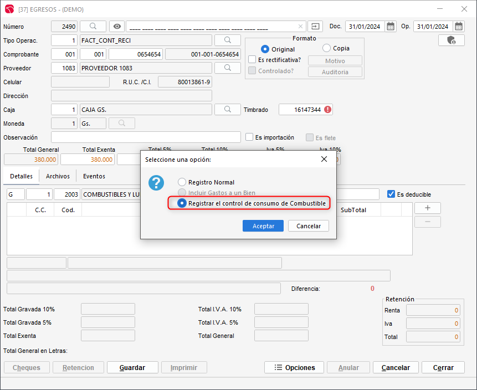Viewport: 477px width, 390px height.
Task: Click the Observación text field
Action: click(146, 137)
